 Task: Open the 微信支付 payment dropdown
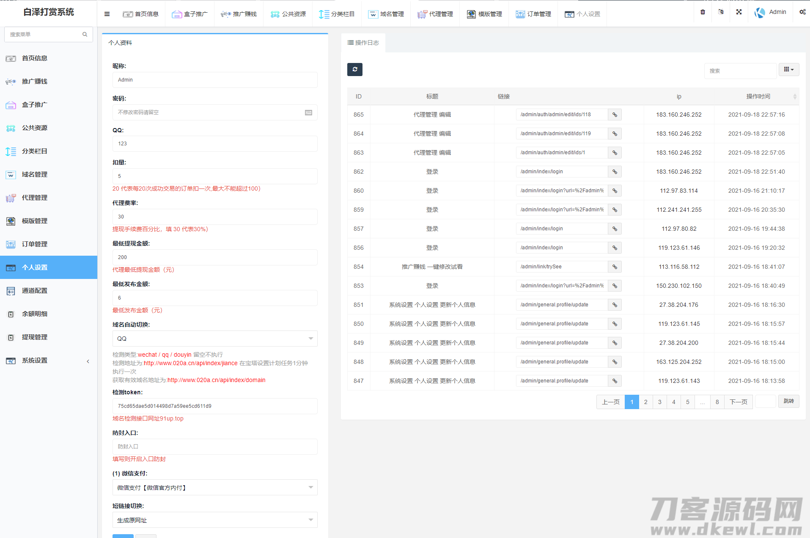215,488
